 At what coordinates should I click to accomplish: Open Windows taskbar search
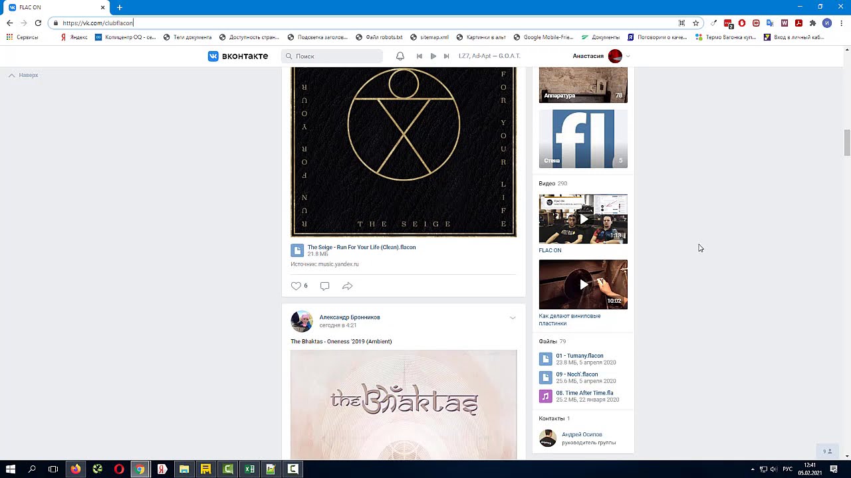tap(32, 469)
